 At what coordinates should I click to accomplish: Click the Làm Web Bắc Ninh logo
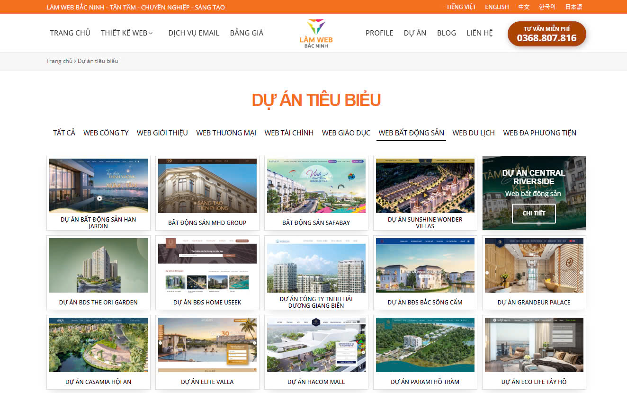point(316,33)
